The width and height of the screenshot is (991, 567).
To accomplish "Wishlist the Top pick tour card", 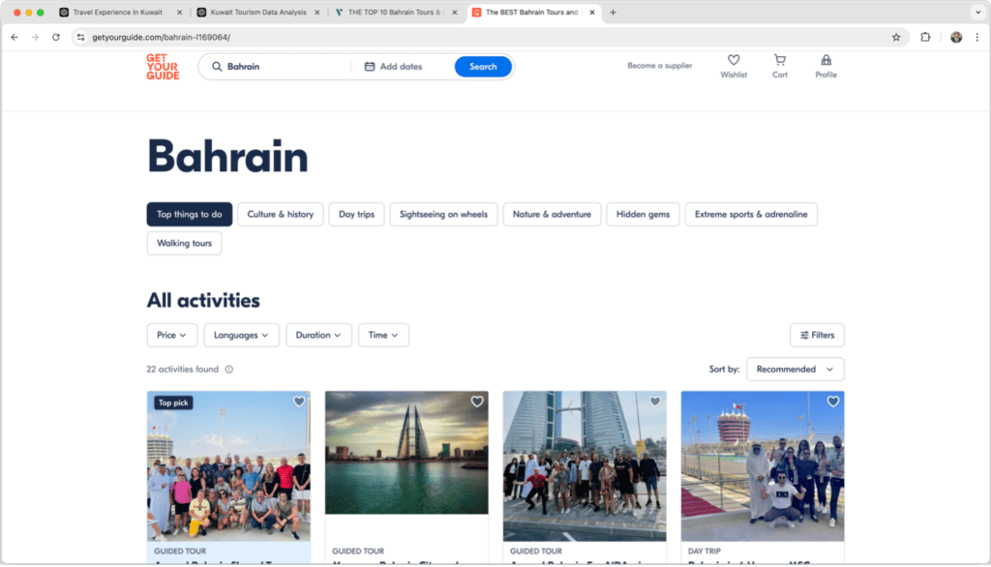I will tap(299, 402).
